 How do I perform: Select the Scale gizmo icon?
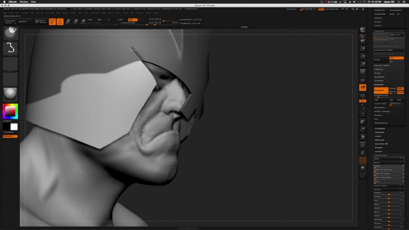pyautogui.click(x=75, y=21)
